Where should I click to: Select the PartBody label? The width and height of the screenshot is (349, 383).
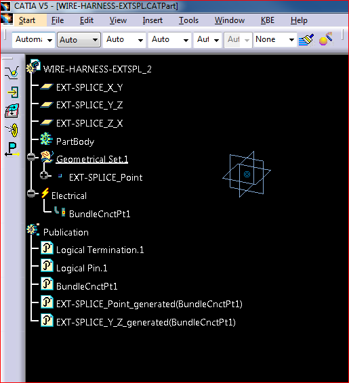click(75, 141)
